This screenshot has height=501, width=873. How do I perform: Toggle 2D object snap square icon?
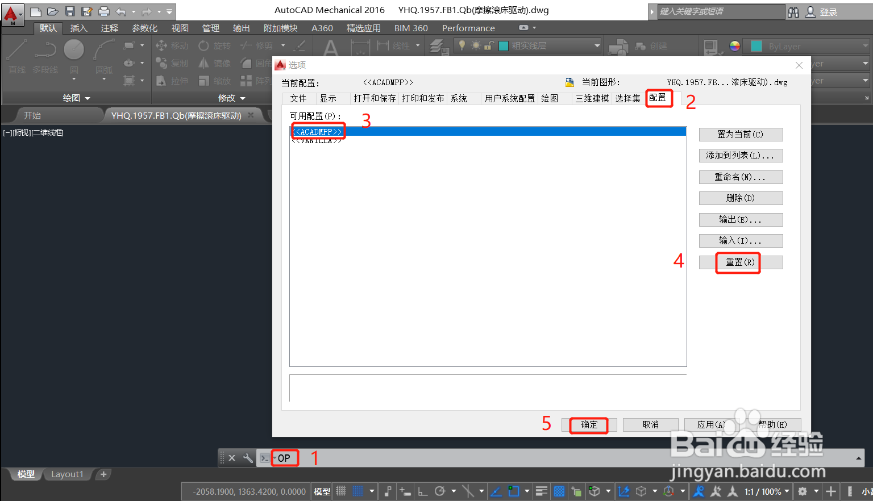[514, 491]
